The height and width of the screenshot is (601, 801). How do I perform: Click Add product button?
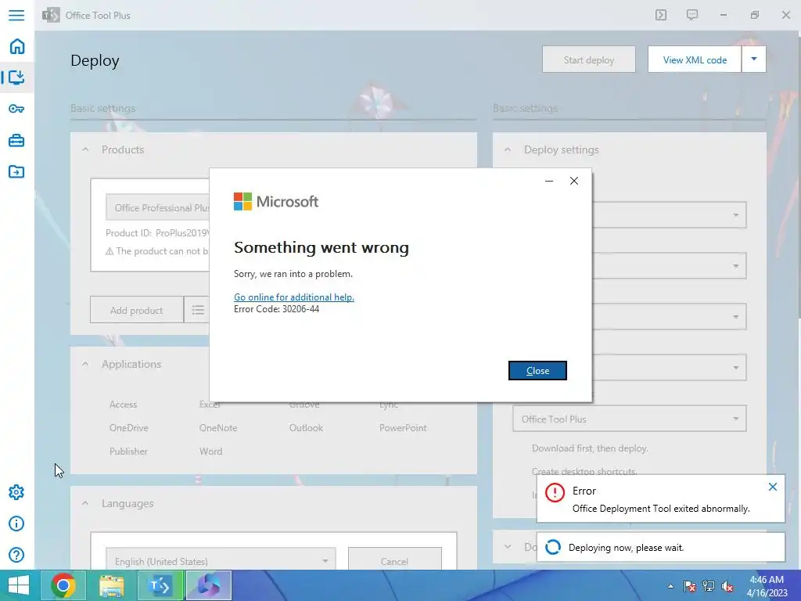(136, 310)
